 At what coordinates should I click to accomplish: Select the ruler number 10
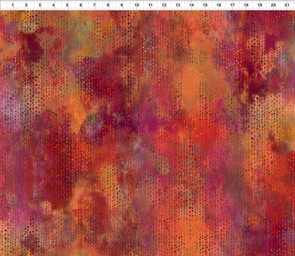pos(137,5)
